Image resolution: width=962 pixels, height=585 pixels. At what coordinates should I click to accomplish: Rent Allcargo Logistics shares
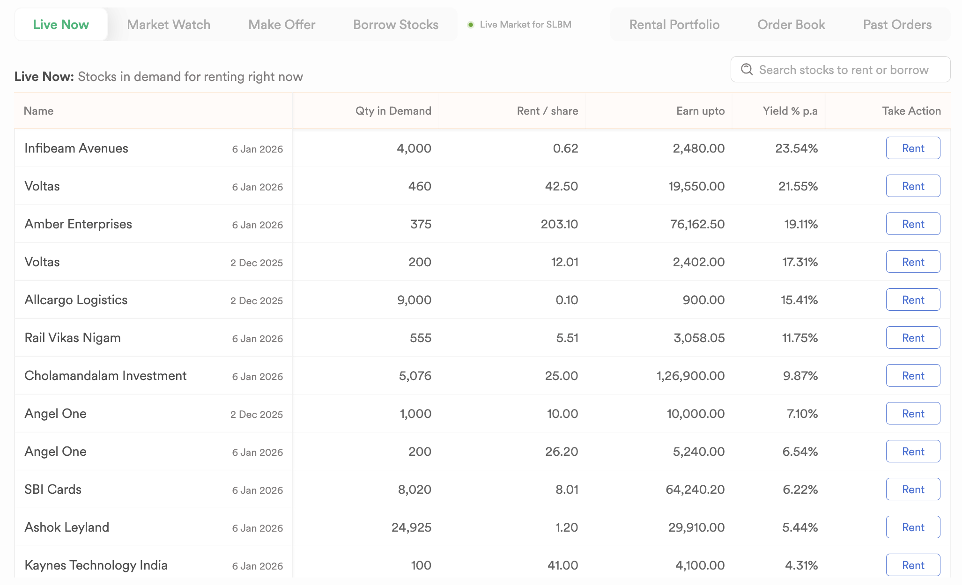click(x=912, y=300)
